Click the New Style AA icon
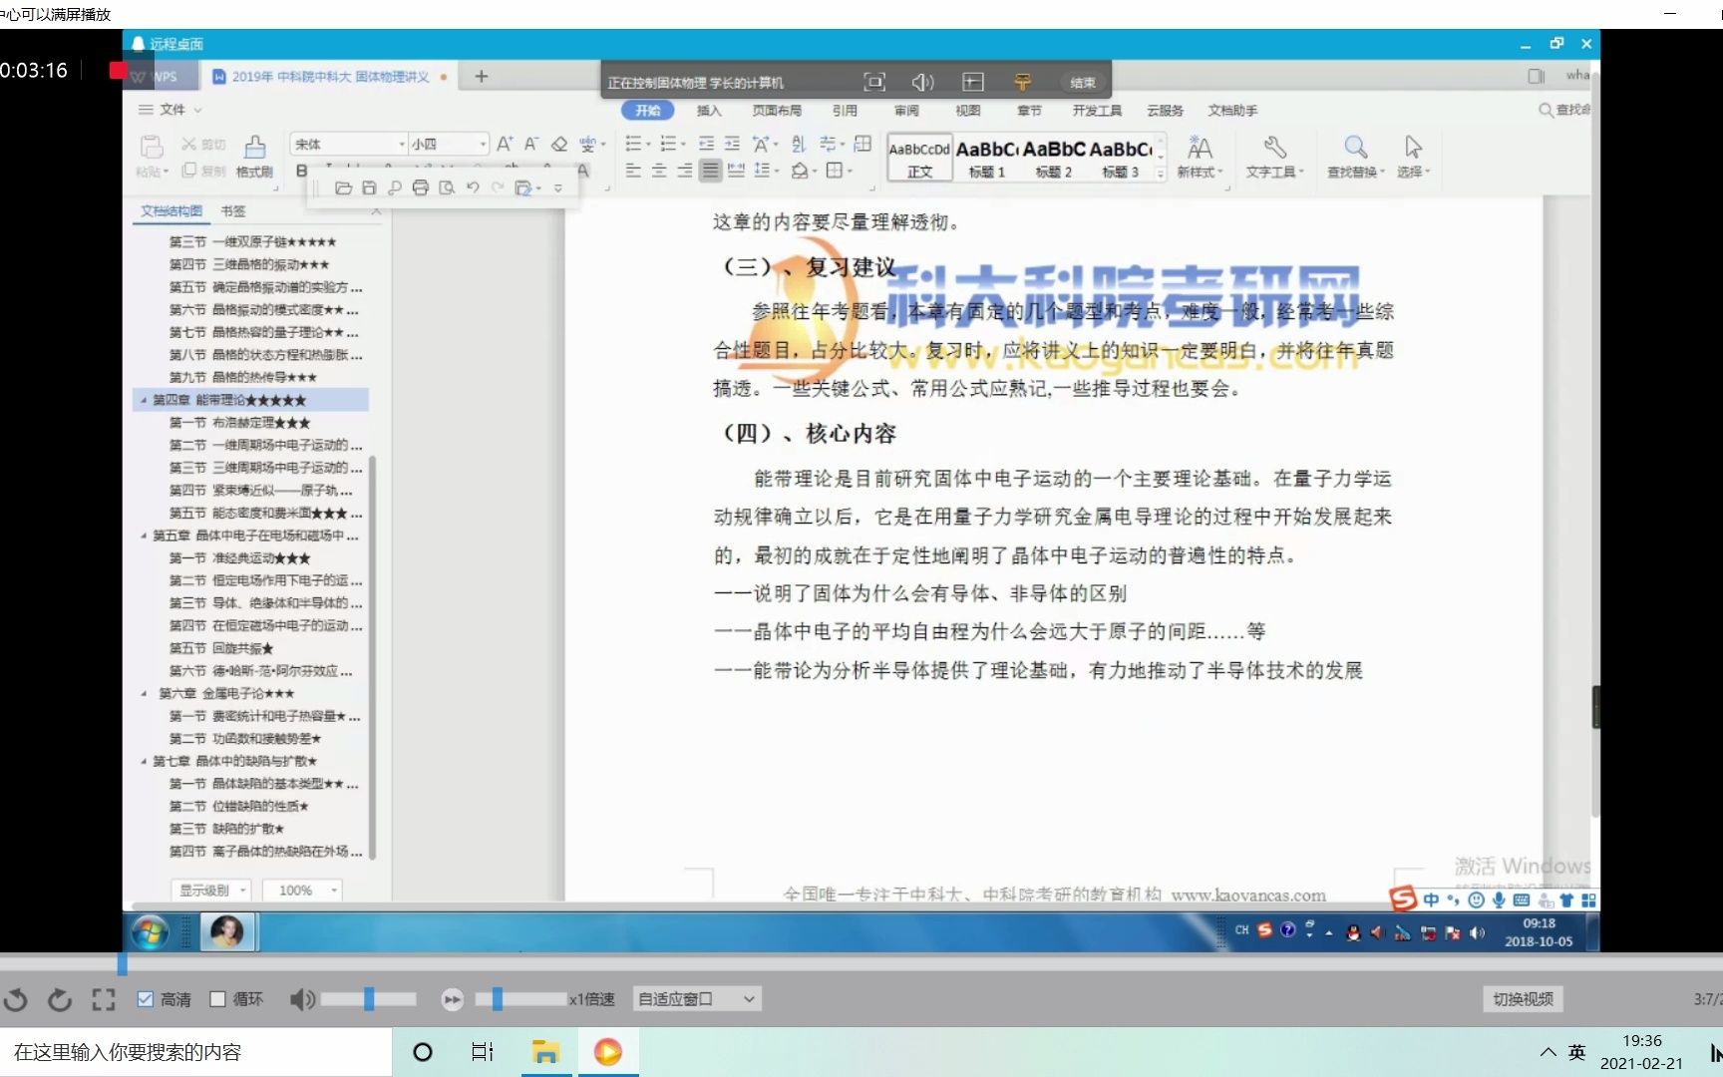This screenshot has width=1723, height=1077. click(1200, 148)
